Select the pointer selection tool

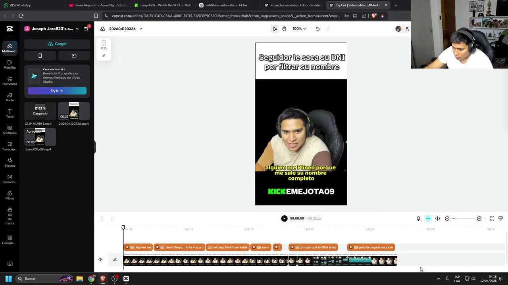(x=275, y=28)
